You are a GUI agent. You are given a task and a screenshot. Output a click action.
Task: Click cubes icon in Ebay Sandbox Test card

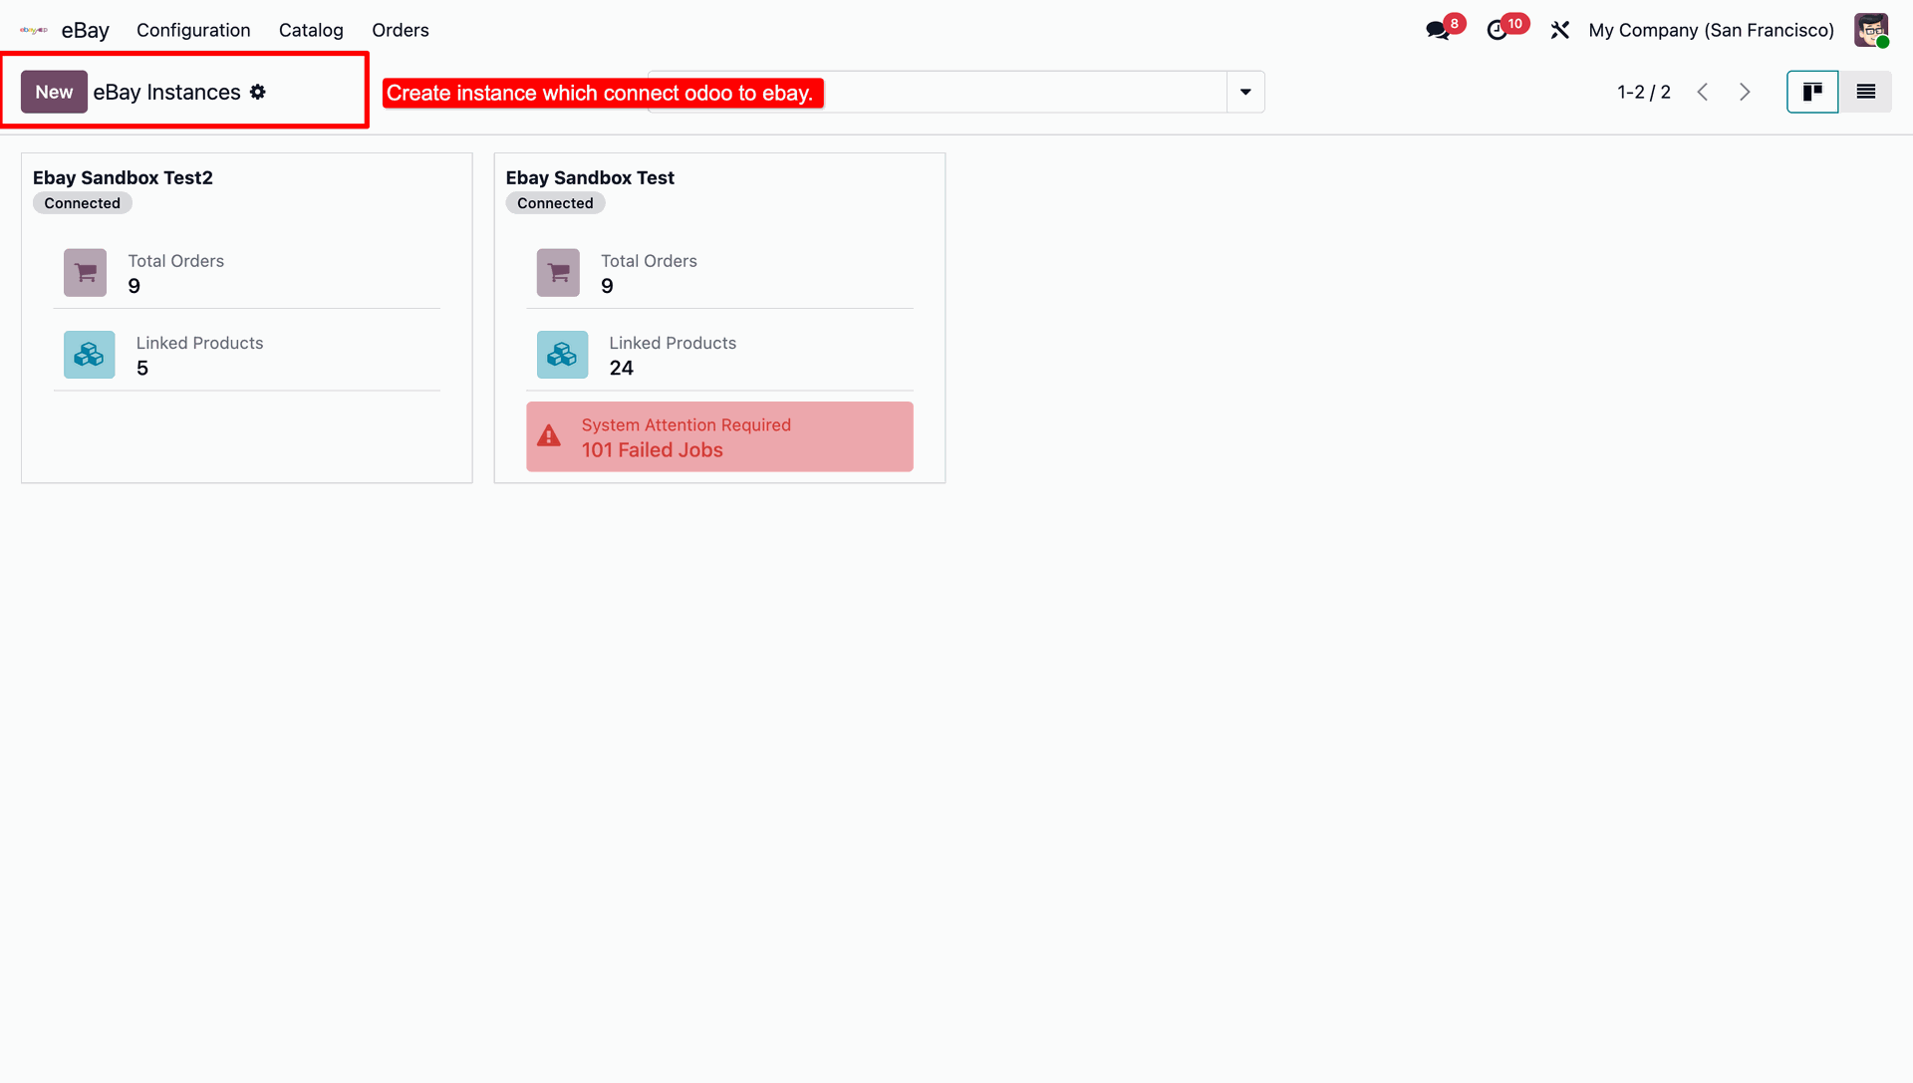coord(562,355)
